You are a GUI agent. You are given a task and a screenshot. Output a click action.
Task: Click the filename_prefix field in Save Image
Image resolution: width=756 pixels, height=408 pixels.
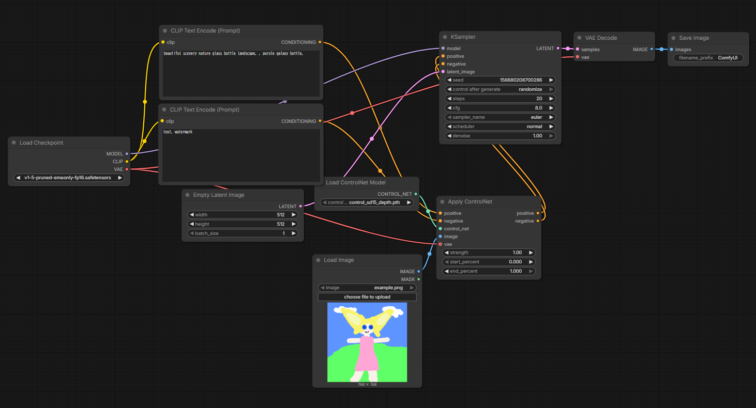point(708,58)
